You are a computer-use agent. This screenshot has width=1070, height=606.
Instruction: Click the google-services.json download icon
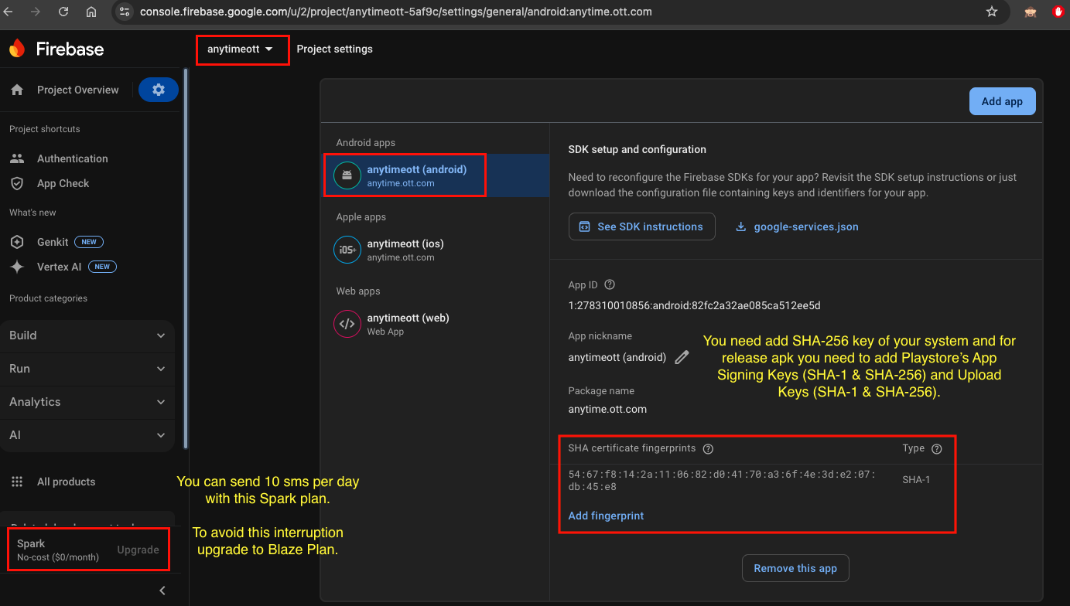pos(740,226)
